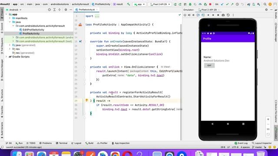Click the emulator toolbar home circle
278x156 pixels.
pyautogui.click(x=213, y=15)
